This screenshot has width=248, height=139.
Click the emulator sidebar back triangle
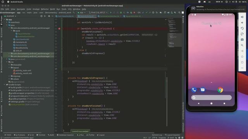pos(242,51)
